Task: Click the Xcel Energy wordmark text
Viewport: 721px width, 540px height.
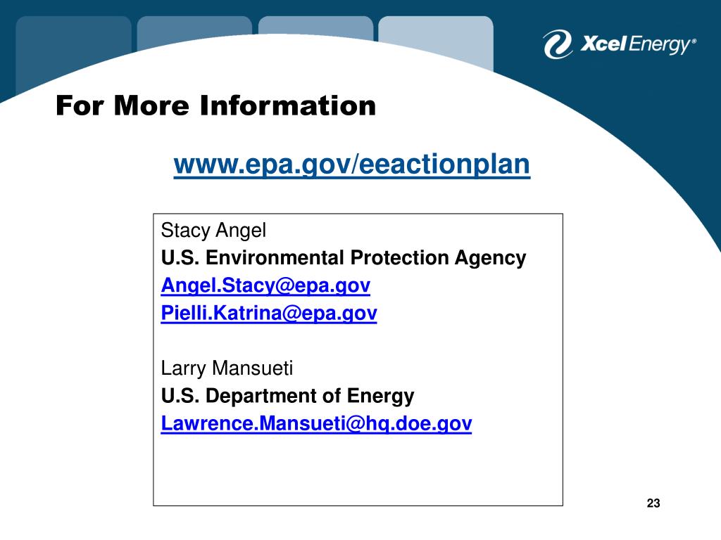Action: pyautogui.click(x=638, y=44)
